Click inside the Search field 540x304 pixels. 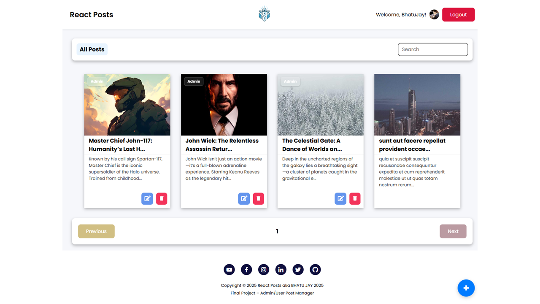coord(432,49)
